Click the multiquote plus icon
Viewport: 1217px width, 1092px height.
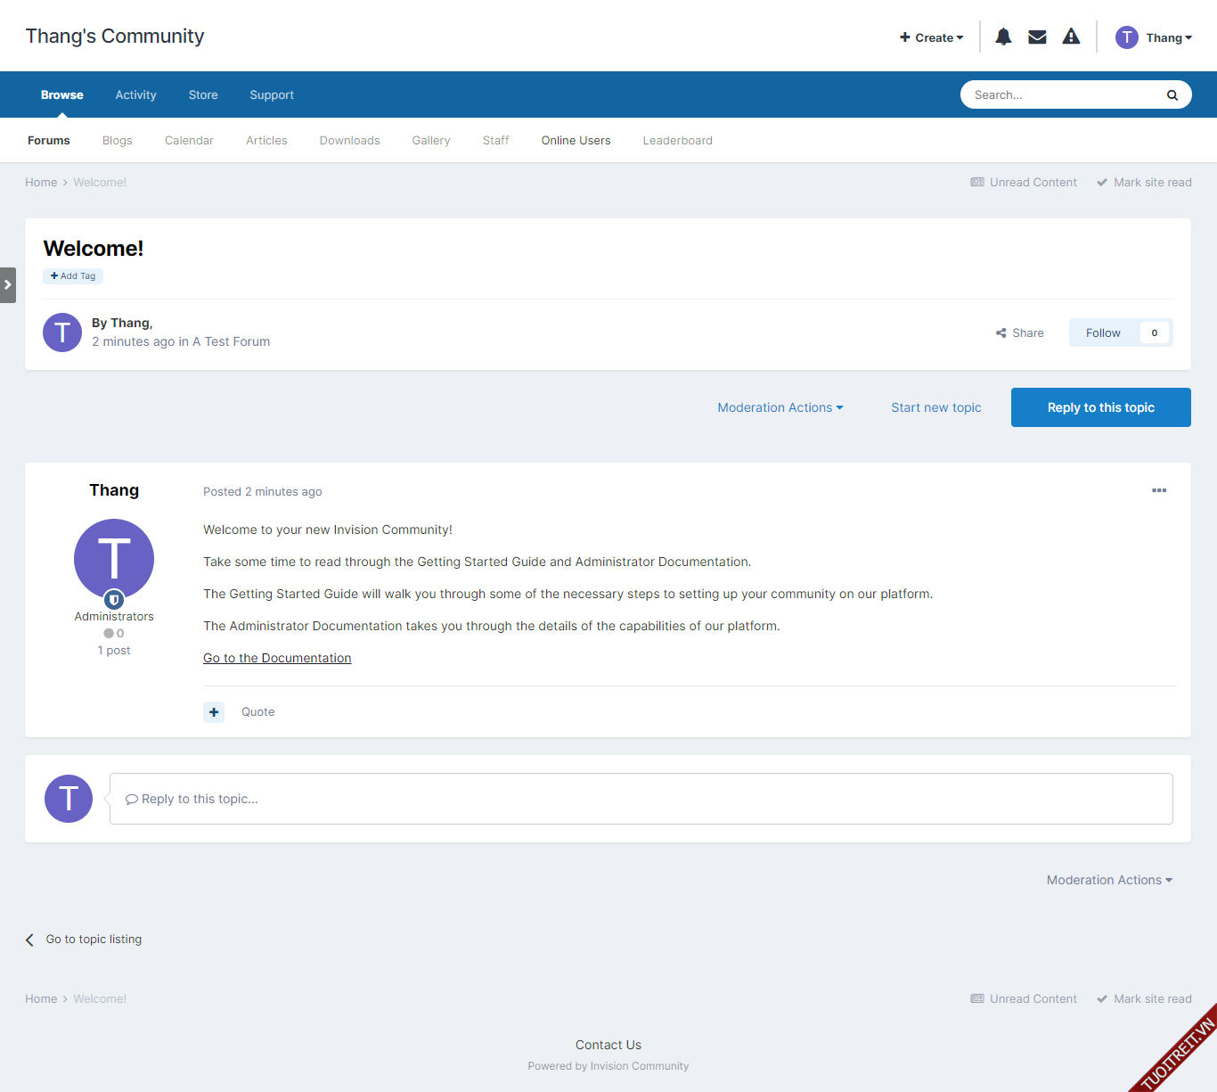[x=214, y=712]
